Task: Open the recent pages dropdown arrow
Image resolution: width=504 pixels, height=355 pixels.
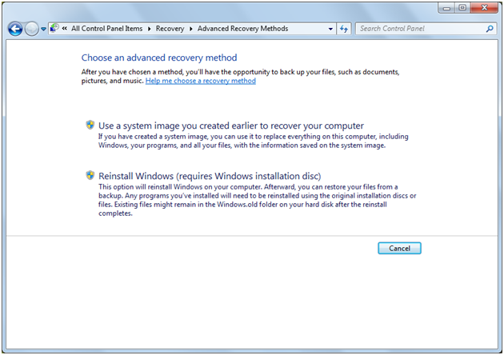Action: [43, 29]
